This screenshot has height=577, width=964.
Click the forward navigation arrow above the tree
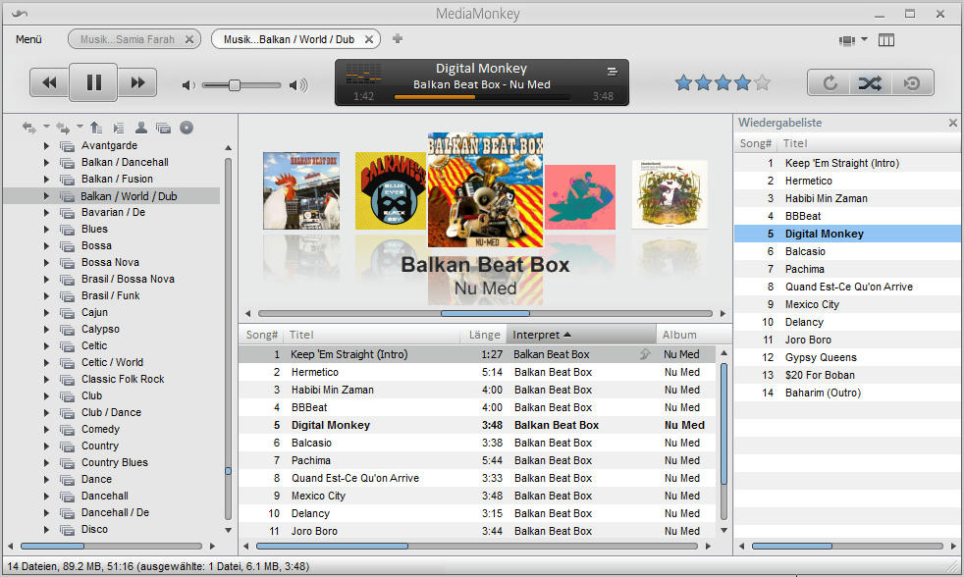click(63, 128)
